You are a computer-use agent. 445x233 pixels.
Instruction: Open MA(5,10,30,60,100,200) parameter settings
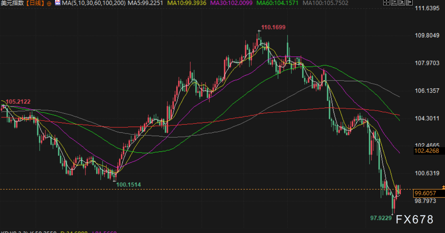pos(93,3)
